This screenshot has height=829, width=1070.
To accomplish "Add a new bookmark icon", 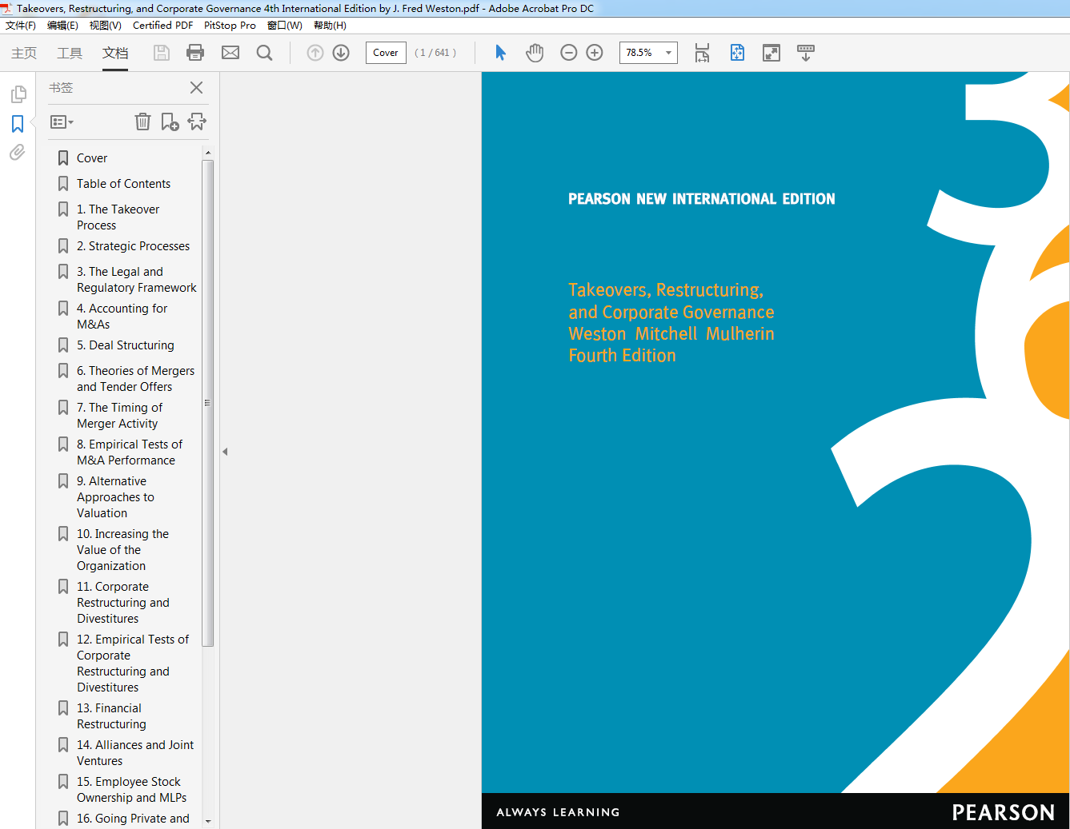I will (170, 122).
